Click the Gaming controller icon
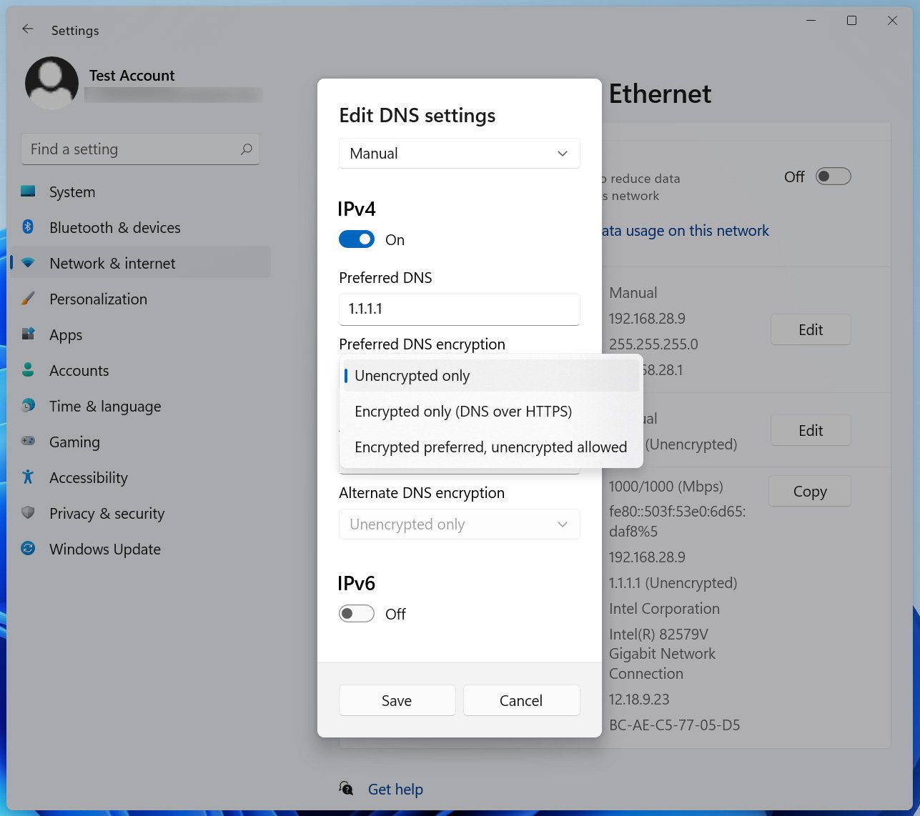Image resolution: width=920 pixels, height=816 pixels. tap(27, 442)
